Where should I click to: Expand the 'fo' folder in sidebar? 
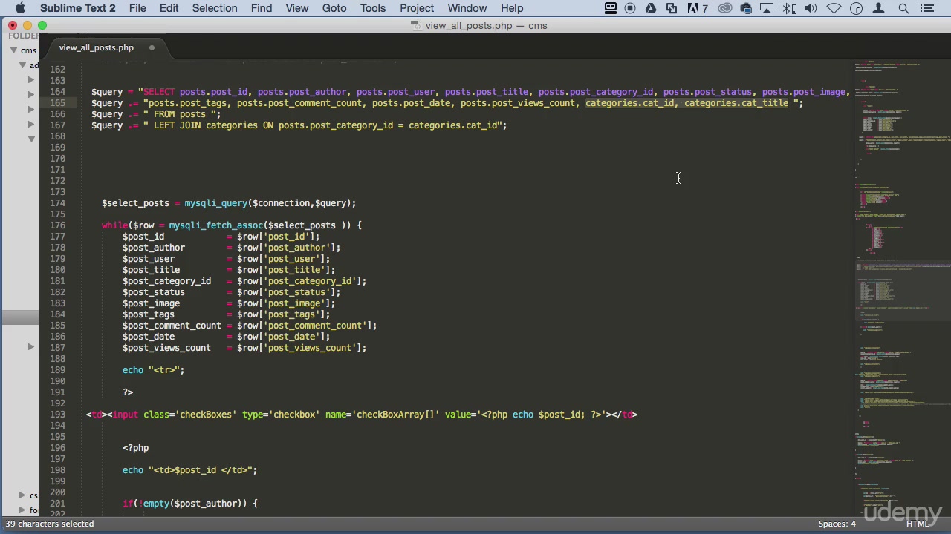(x=23, y=510)
